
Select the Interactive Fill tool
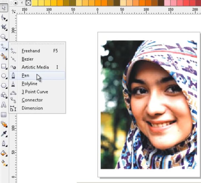4,163
